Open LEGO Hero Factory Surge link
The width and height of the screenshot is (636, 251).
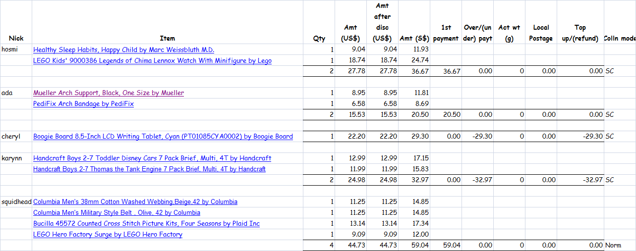(x=108, y=235)
